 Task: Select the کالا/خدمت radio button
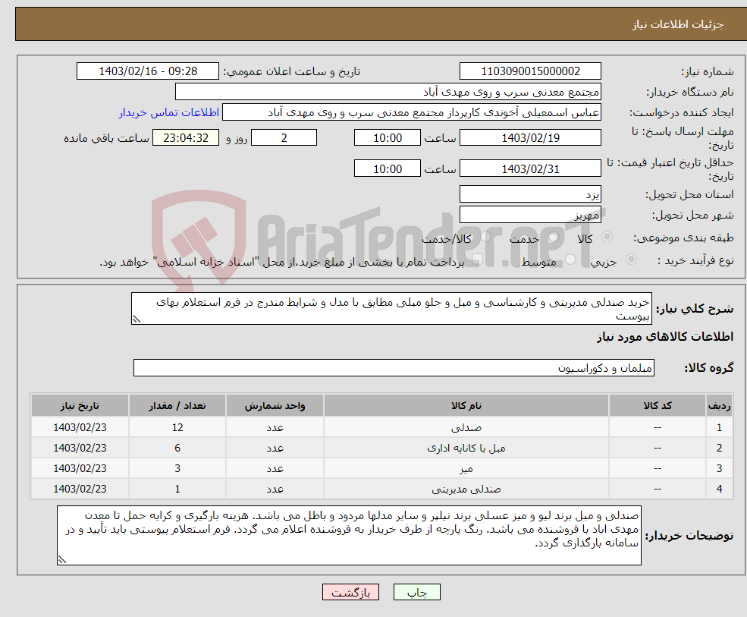485,237
